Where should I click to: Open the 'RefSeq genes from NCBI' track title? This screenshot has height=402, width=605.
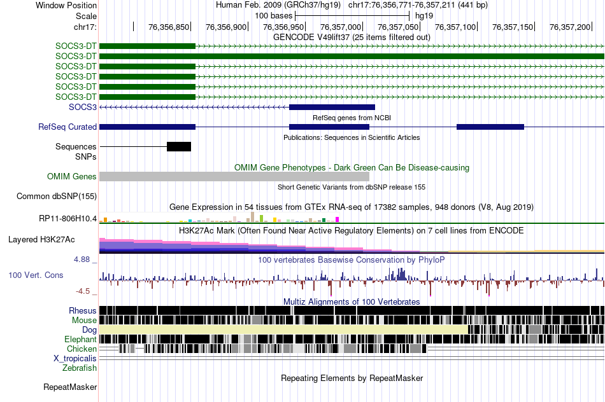click(x=352, y=118)
